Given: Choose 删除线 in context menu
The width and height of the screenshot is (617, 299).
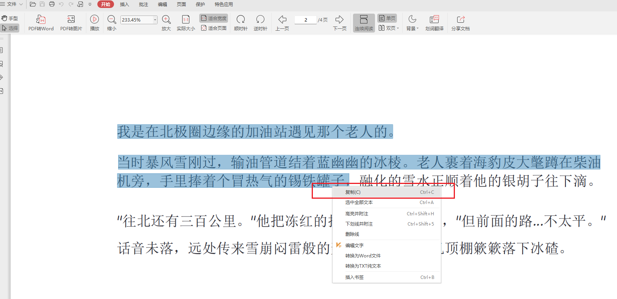Looking at the screenshot, I should click(387, 234).
